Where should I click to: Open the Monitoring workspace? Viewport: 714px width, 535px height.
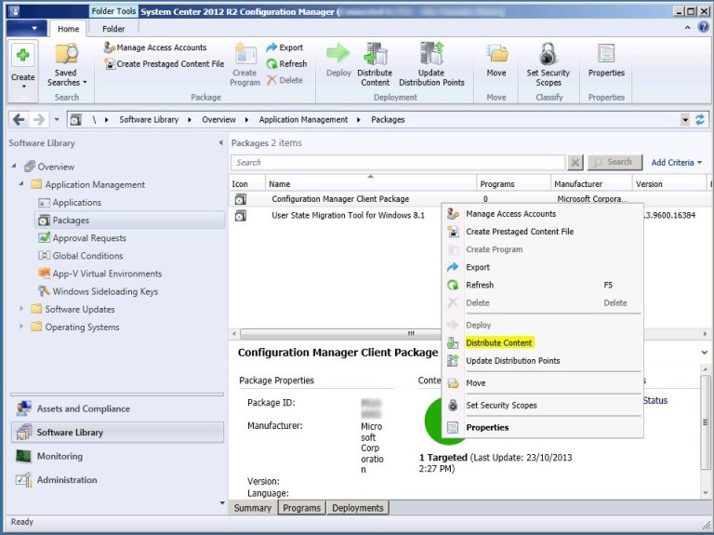(x=59, y=457)
